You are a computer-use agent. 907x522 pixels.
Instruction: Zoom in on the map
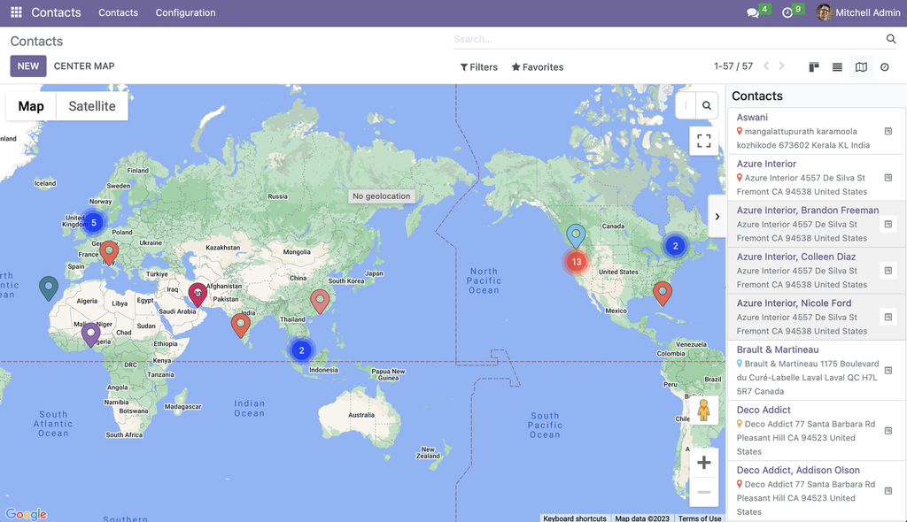click(x=704, y=463)
